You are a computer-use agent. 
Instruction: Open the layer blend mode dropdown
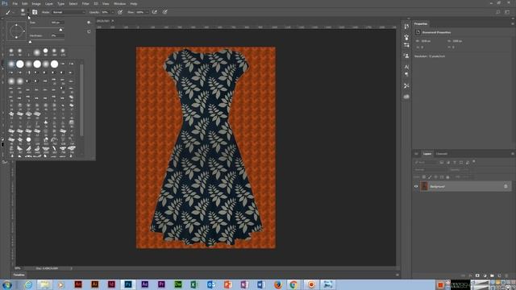point(431,170)
